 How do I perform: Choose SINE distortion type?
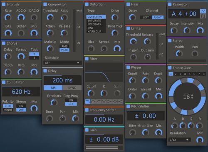click(96, 28)
